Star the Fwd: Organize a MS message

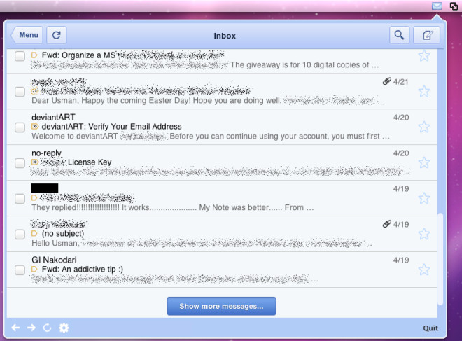pyautogui.click(x=424, y=55)
